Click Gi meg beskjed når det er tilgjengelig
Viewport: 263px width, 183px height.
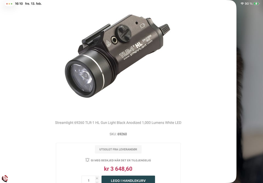point(121,160)
